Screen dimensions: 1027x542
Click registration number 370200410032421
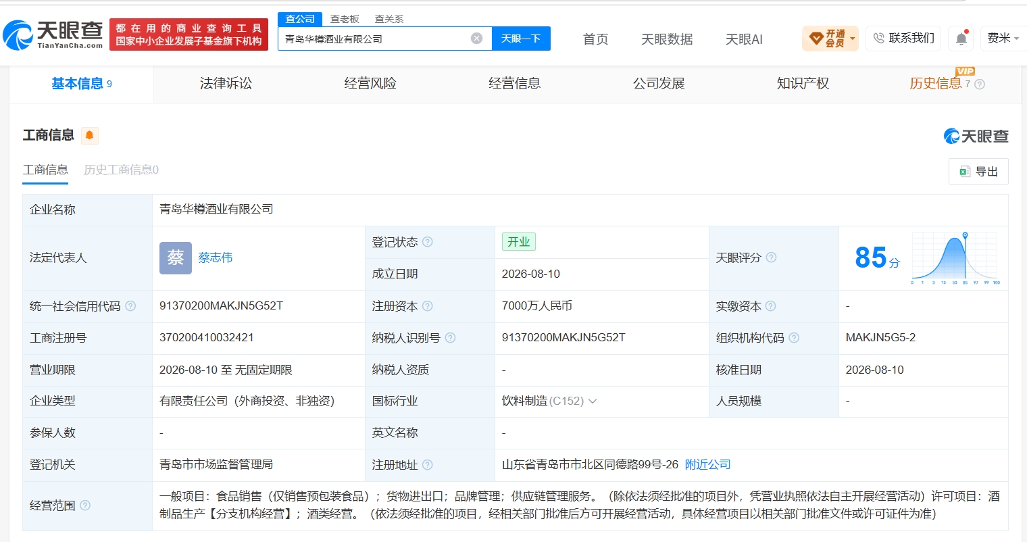(207, 337)
